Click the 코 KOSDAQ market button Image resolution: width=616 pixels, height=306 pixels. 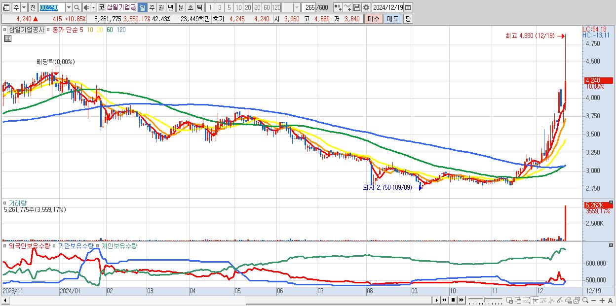pos(101,7)
